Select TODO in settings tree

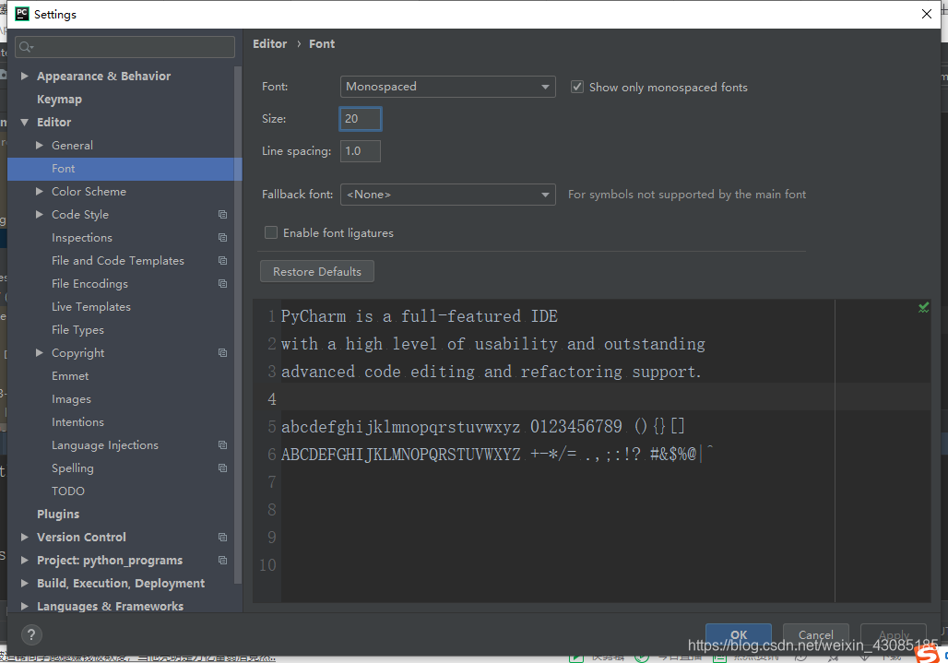point(67,491)
